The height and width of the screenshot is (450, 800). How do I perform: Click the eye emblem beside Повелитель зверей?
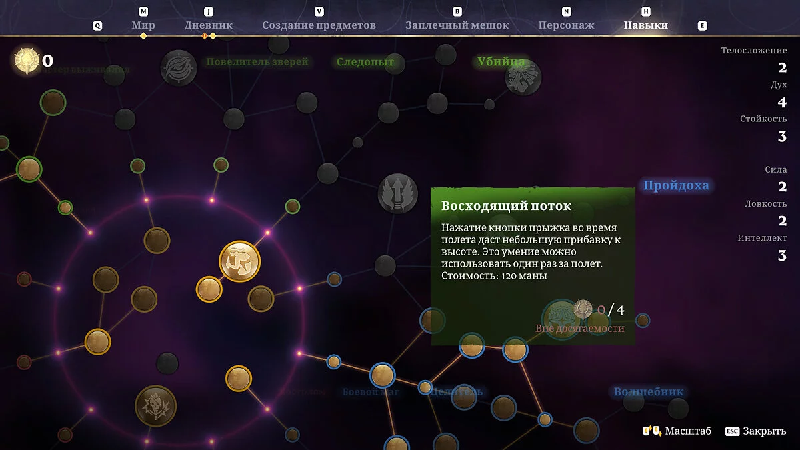point(179,68)
